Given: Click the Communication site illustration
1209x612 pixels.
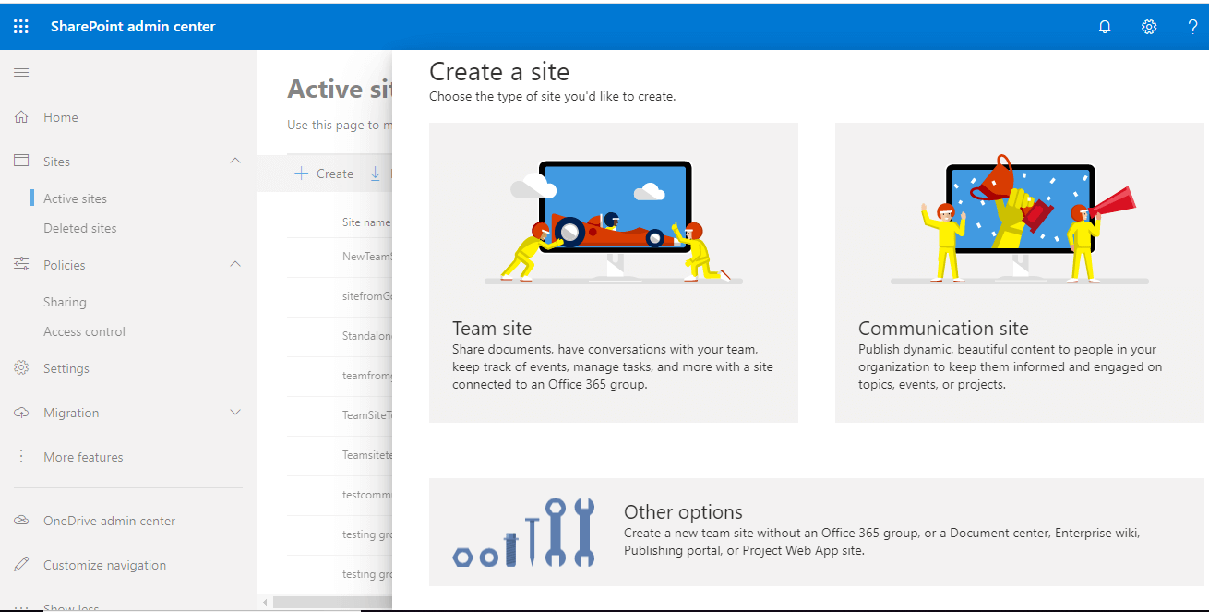Looking at the screenshot, I should pos(1020,221).
